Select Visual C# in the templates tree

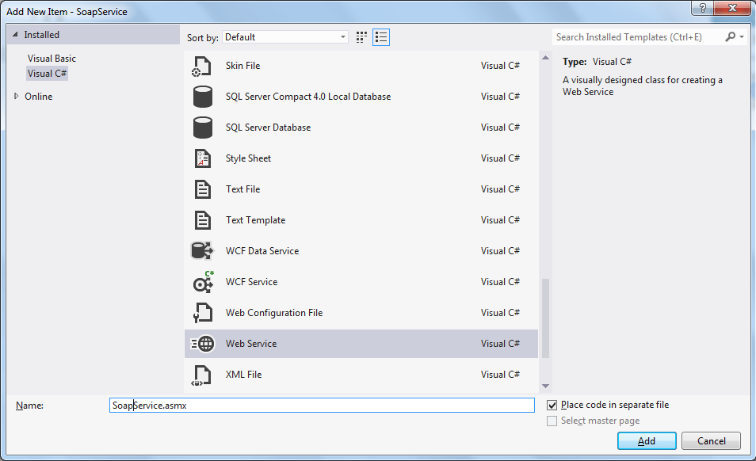click(x=48, y=74)
